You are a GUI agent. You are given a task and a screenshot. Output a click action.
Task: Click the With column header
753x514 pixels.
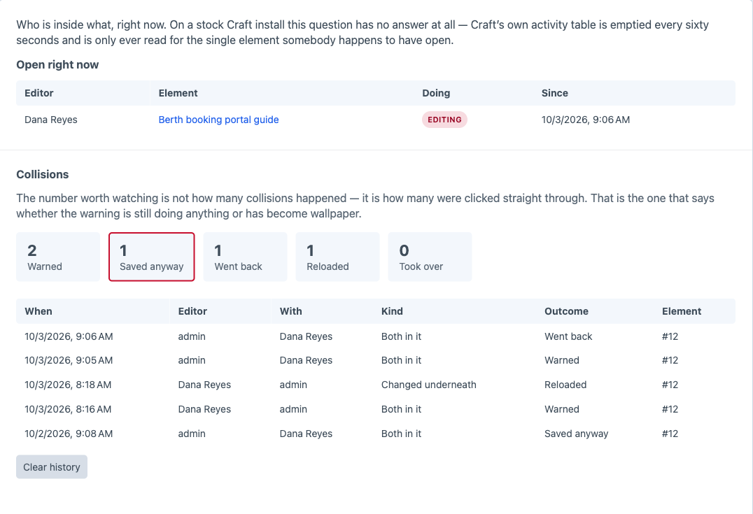tap(291, 311)
